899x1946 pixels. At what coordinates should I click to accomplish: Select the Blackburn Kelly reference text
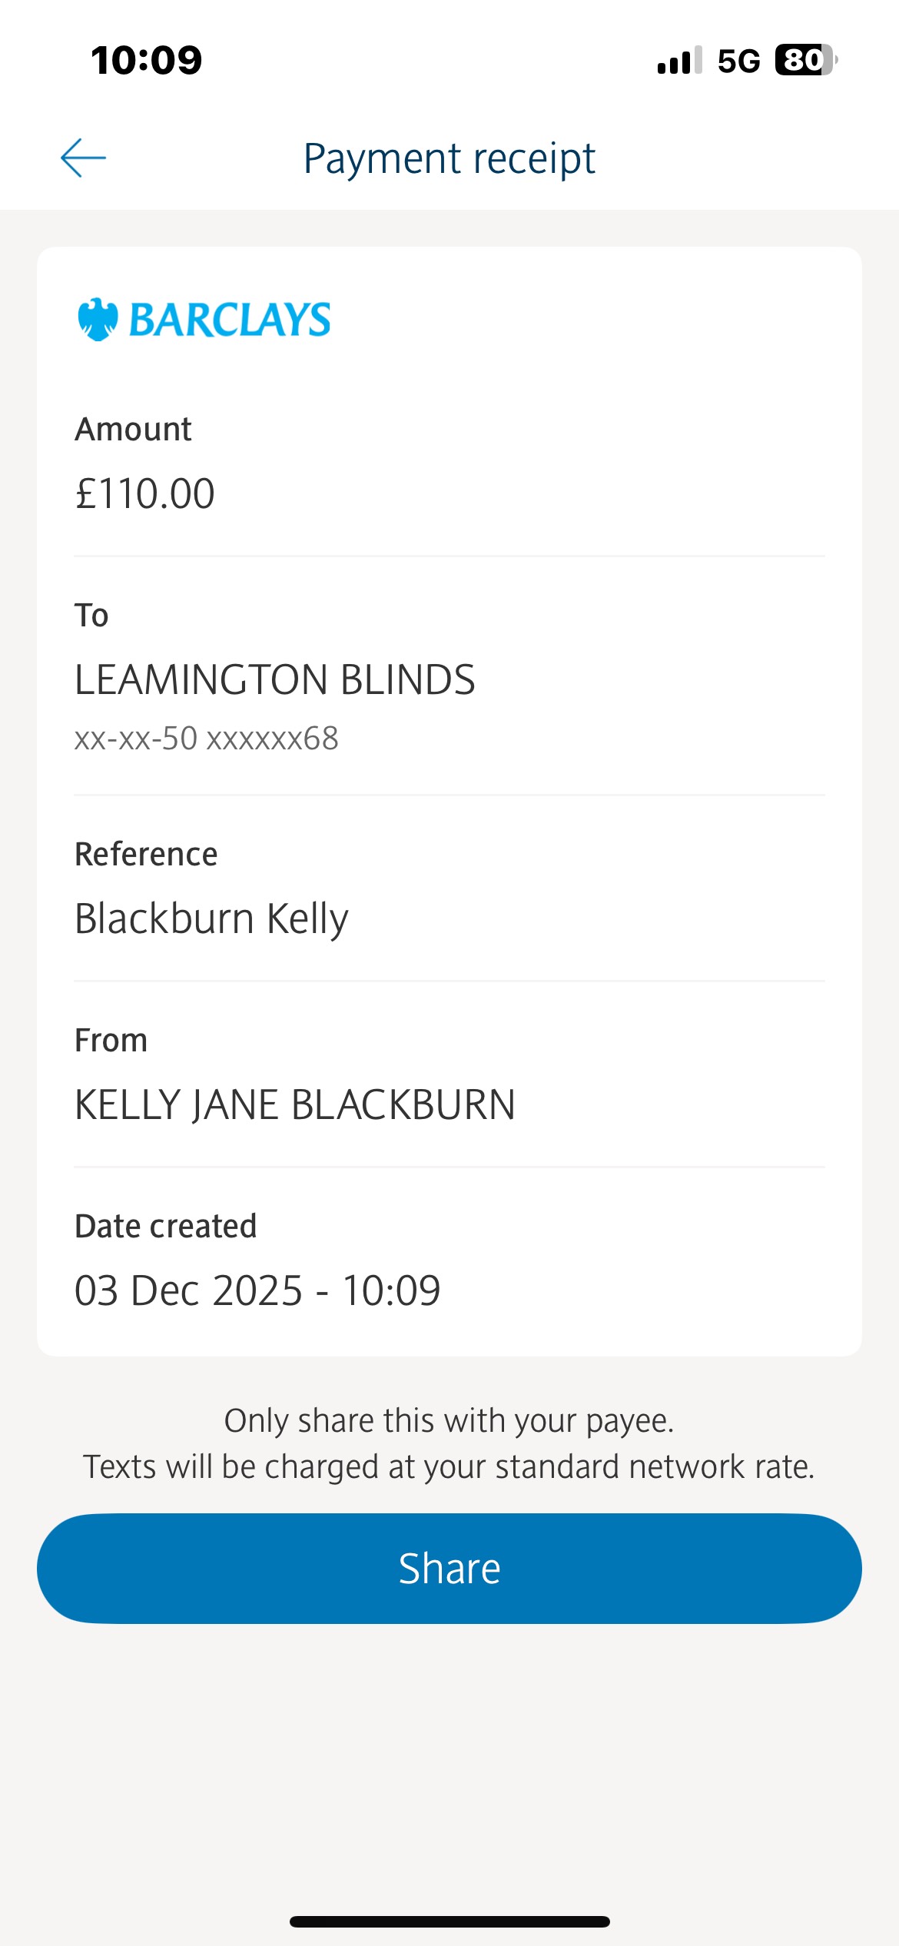tap(211, 918)
